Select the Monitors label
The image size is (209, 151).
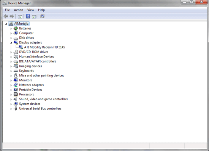point(25,80)
